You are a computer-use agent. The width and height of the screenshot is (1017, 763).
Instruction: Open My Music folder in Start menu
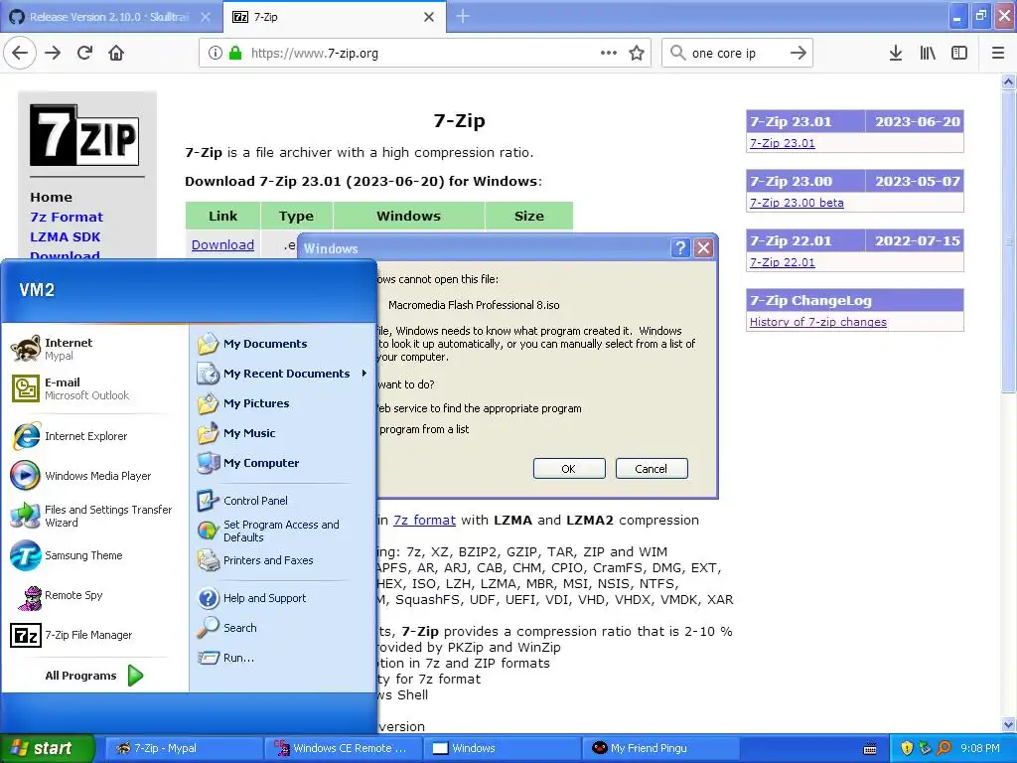(236, 433)
